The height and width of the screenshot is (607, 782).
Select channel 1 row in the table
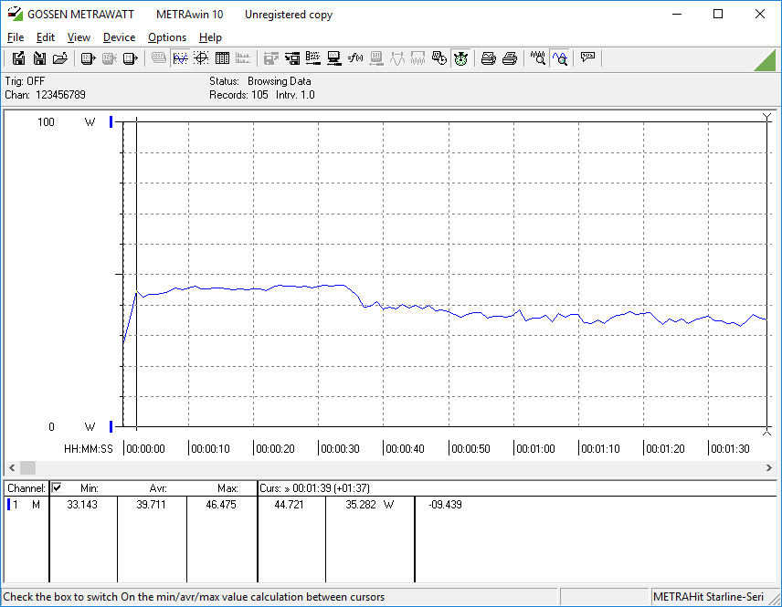(x=26, y=505)
